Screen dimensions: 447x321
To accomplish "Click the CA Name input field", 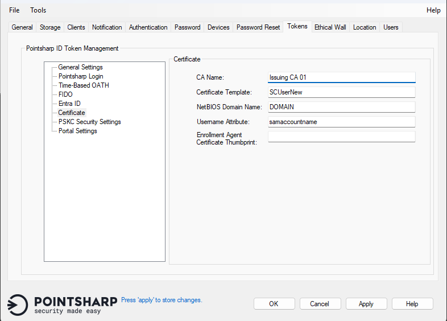I will pyautogui.click(x=342, y=77).
